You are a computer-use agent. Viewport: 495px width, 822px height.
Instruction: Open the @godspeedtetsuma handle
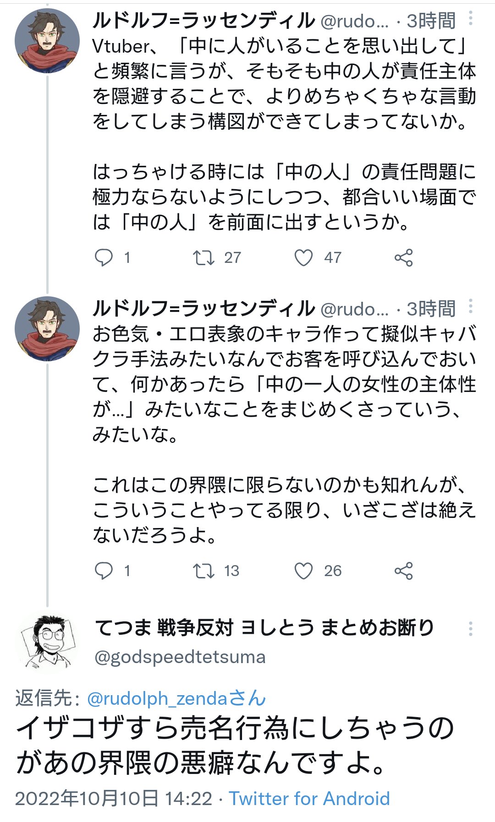(x=180, y=657)
